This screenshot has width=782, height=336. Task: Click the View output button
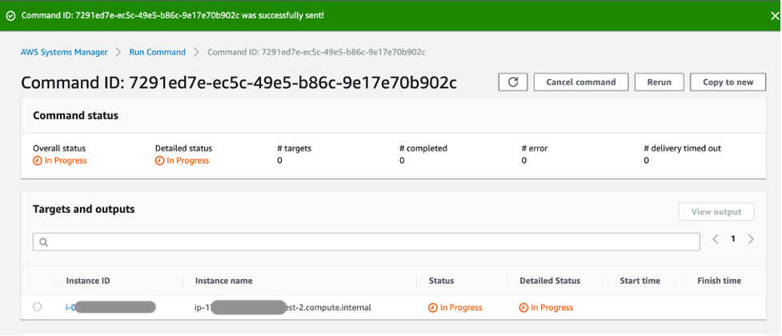click(716, 211)
